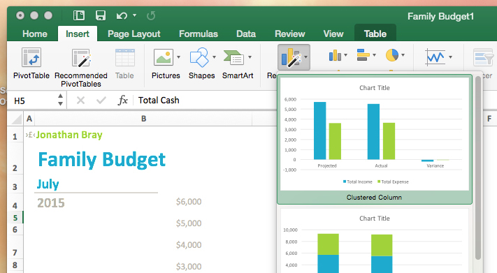Click the Slicer icon

coord(483,58)
